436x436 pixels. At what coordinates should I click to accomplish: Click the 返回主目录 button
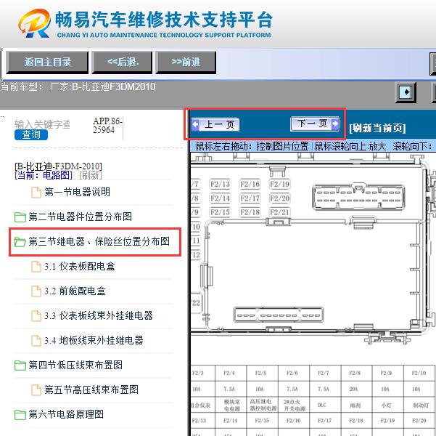(47, 62)
